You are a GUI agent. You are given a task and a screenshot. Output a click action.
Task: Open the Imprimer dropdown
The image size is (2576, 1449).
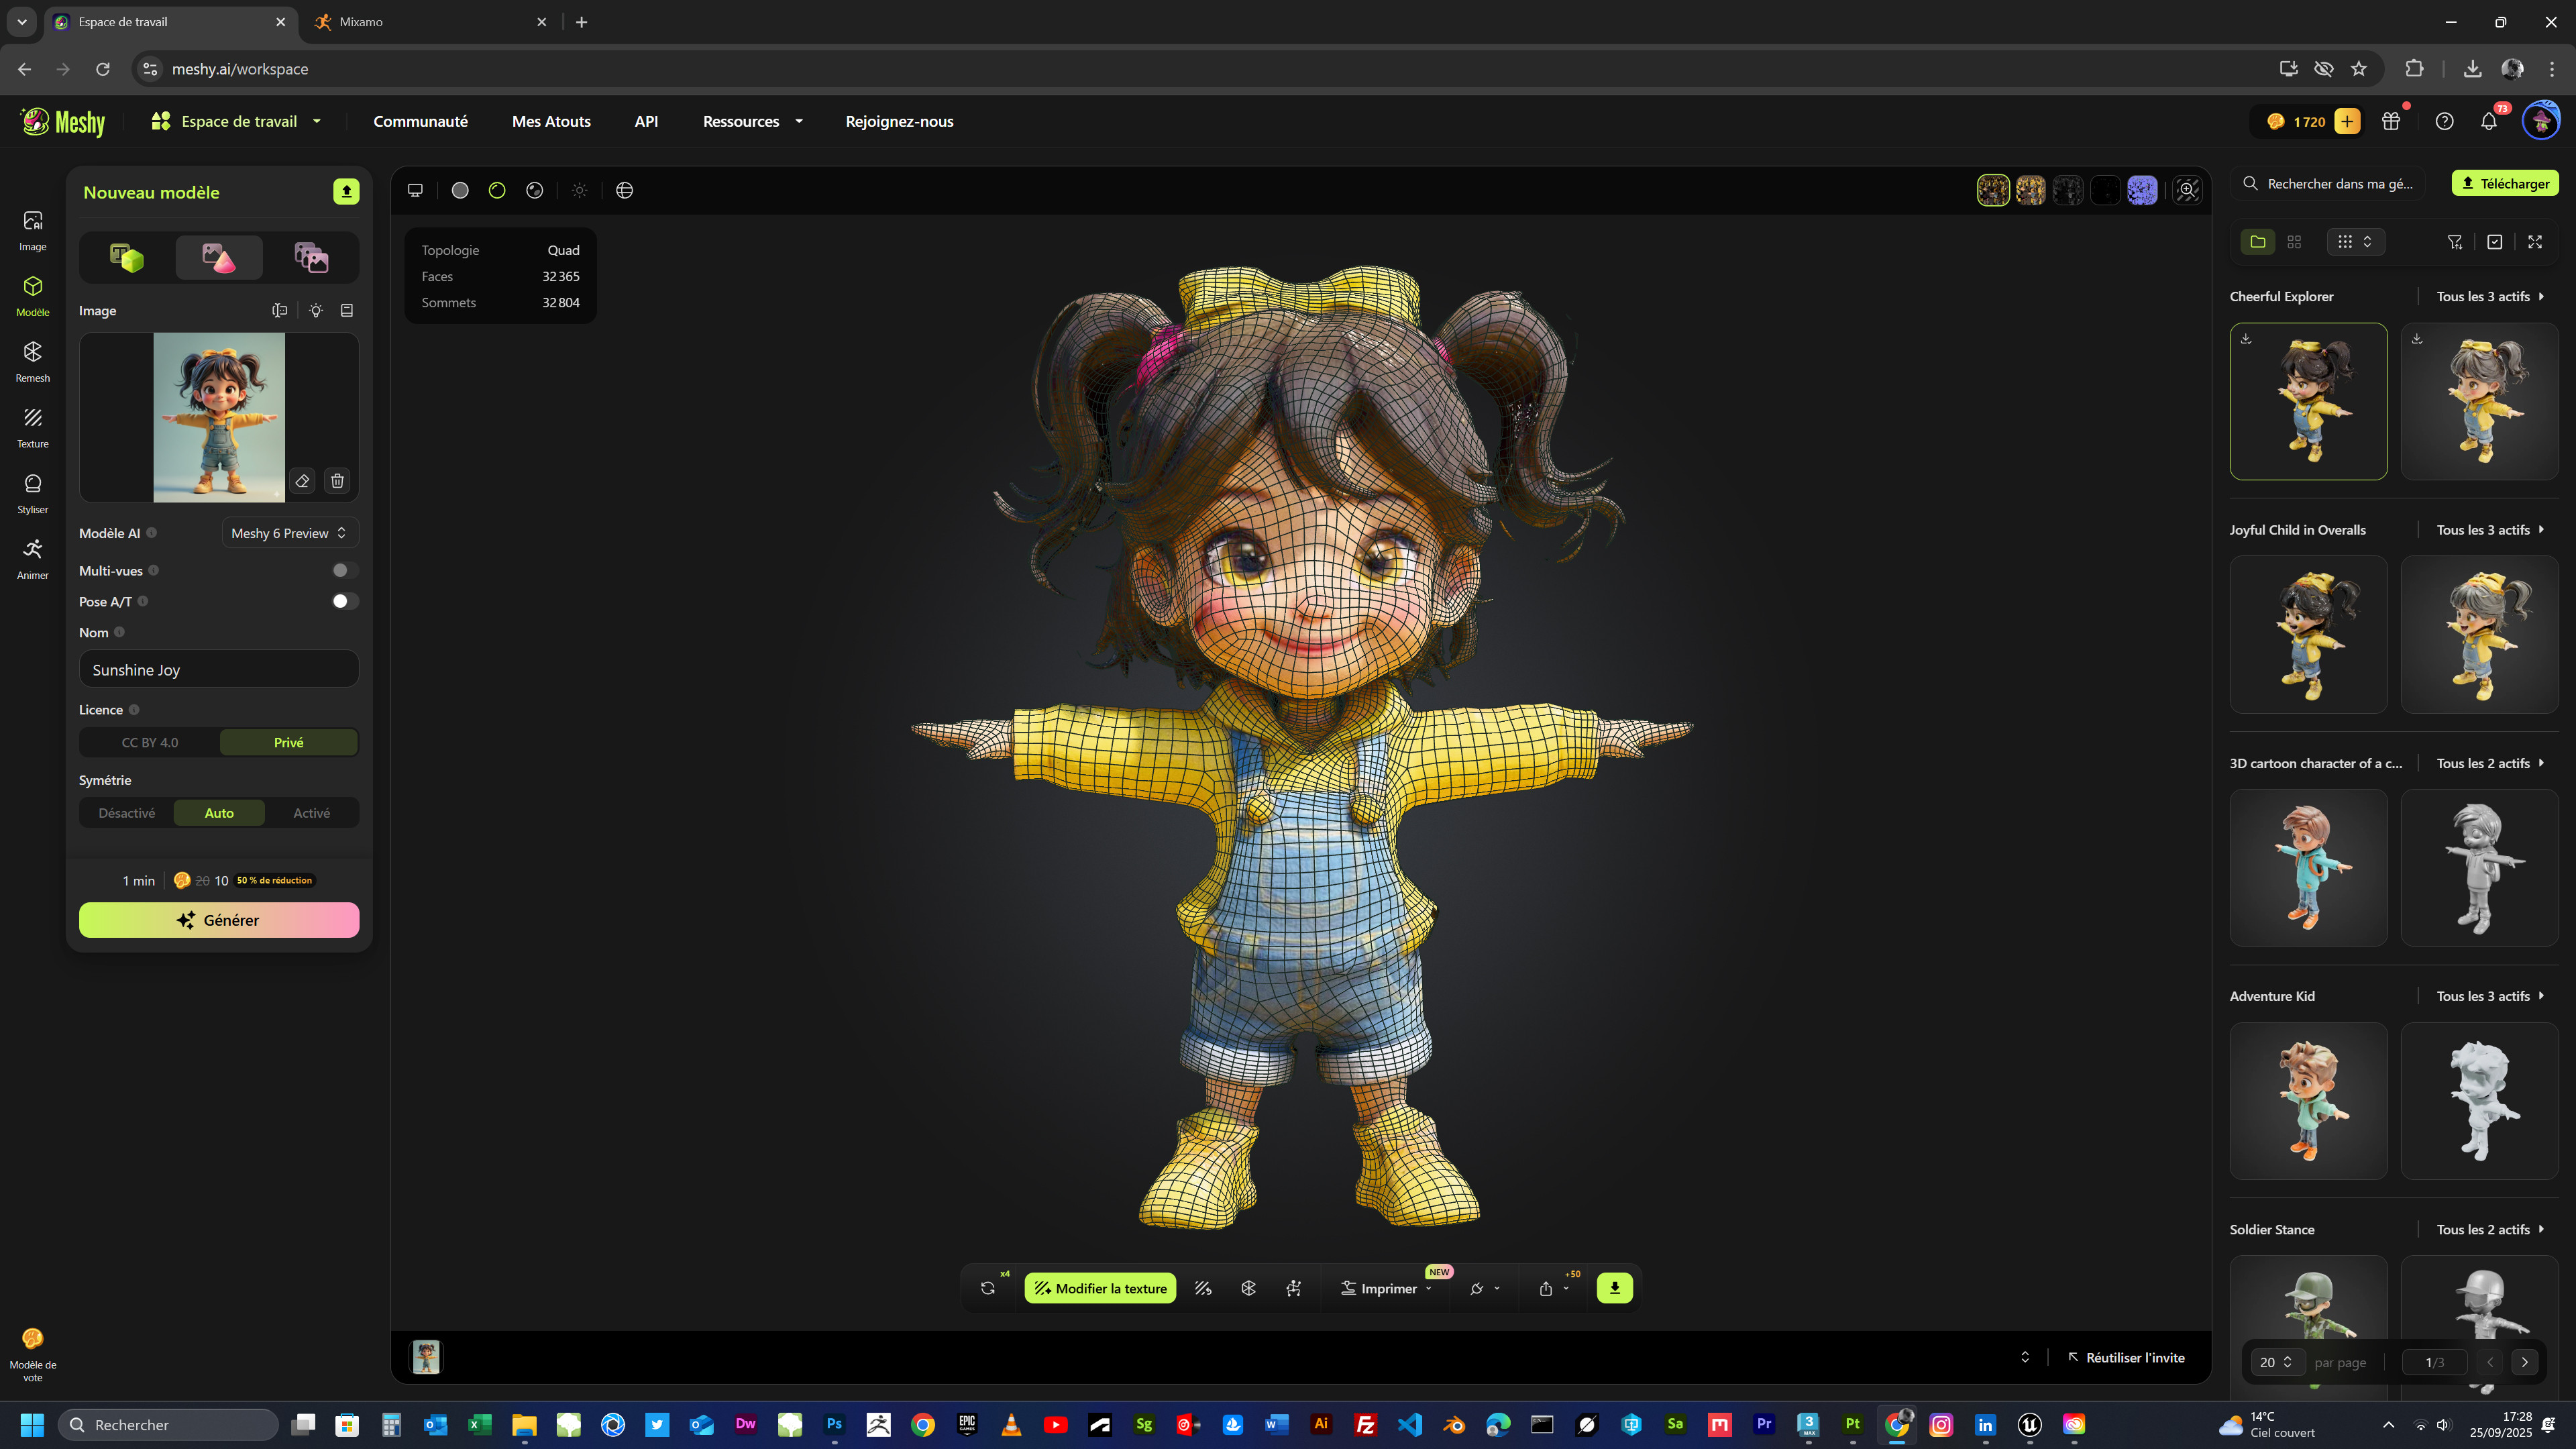[1386, 1288]
